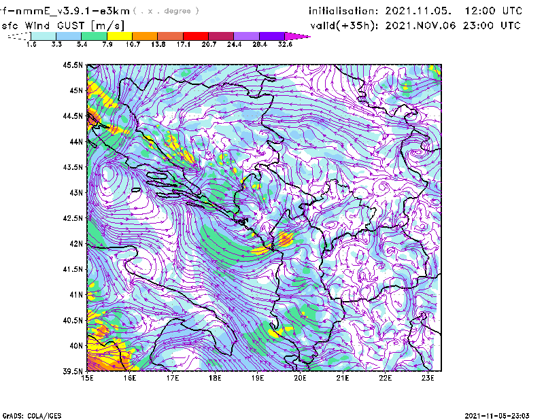Click the legend value '32.6'
This screenshot has height=420, width=544.
point(285,44)
